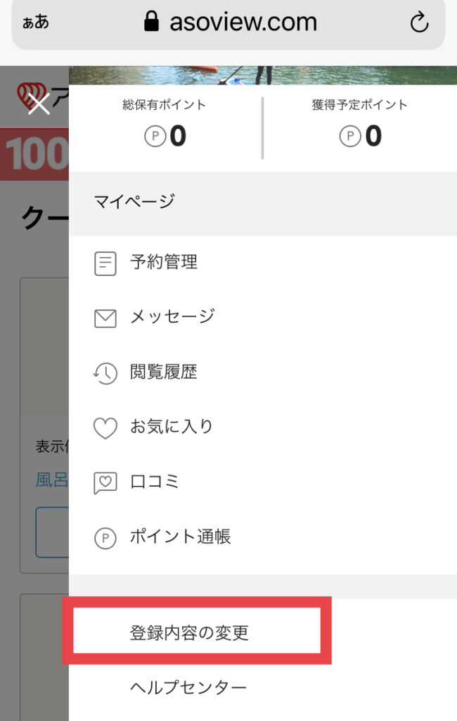This screenshot has width=457, height=721.
Task: Tap the ぁあ text size button
Action: [35, 22]
